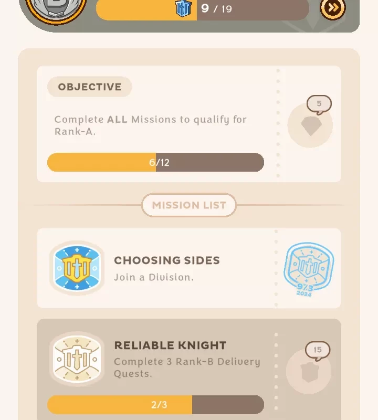
Task: Click the blue completion stamp dated 2024
Action: 308,269
